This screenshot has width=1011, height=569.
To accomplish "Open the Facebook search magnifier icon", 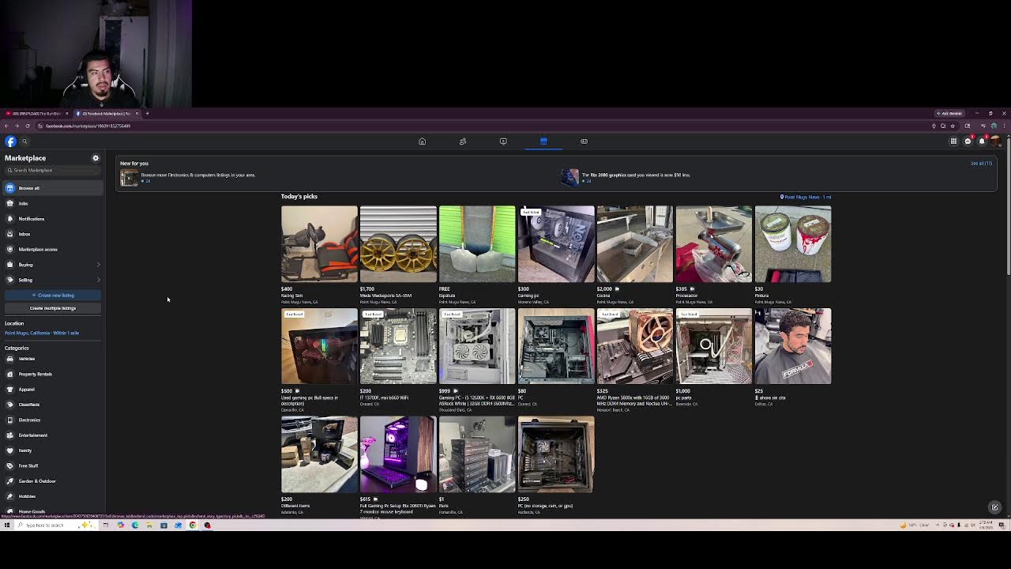I will pyautogui.click(x=24, y=141).
